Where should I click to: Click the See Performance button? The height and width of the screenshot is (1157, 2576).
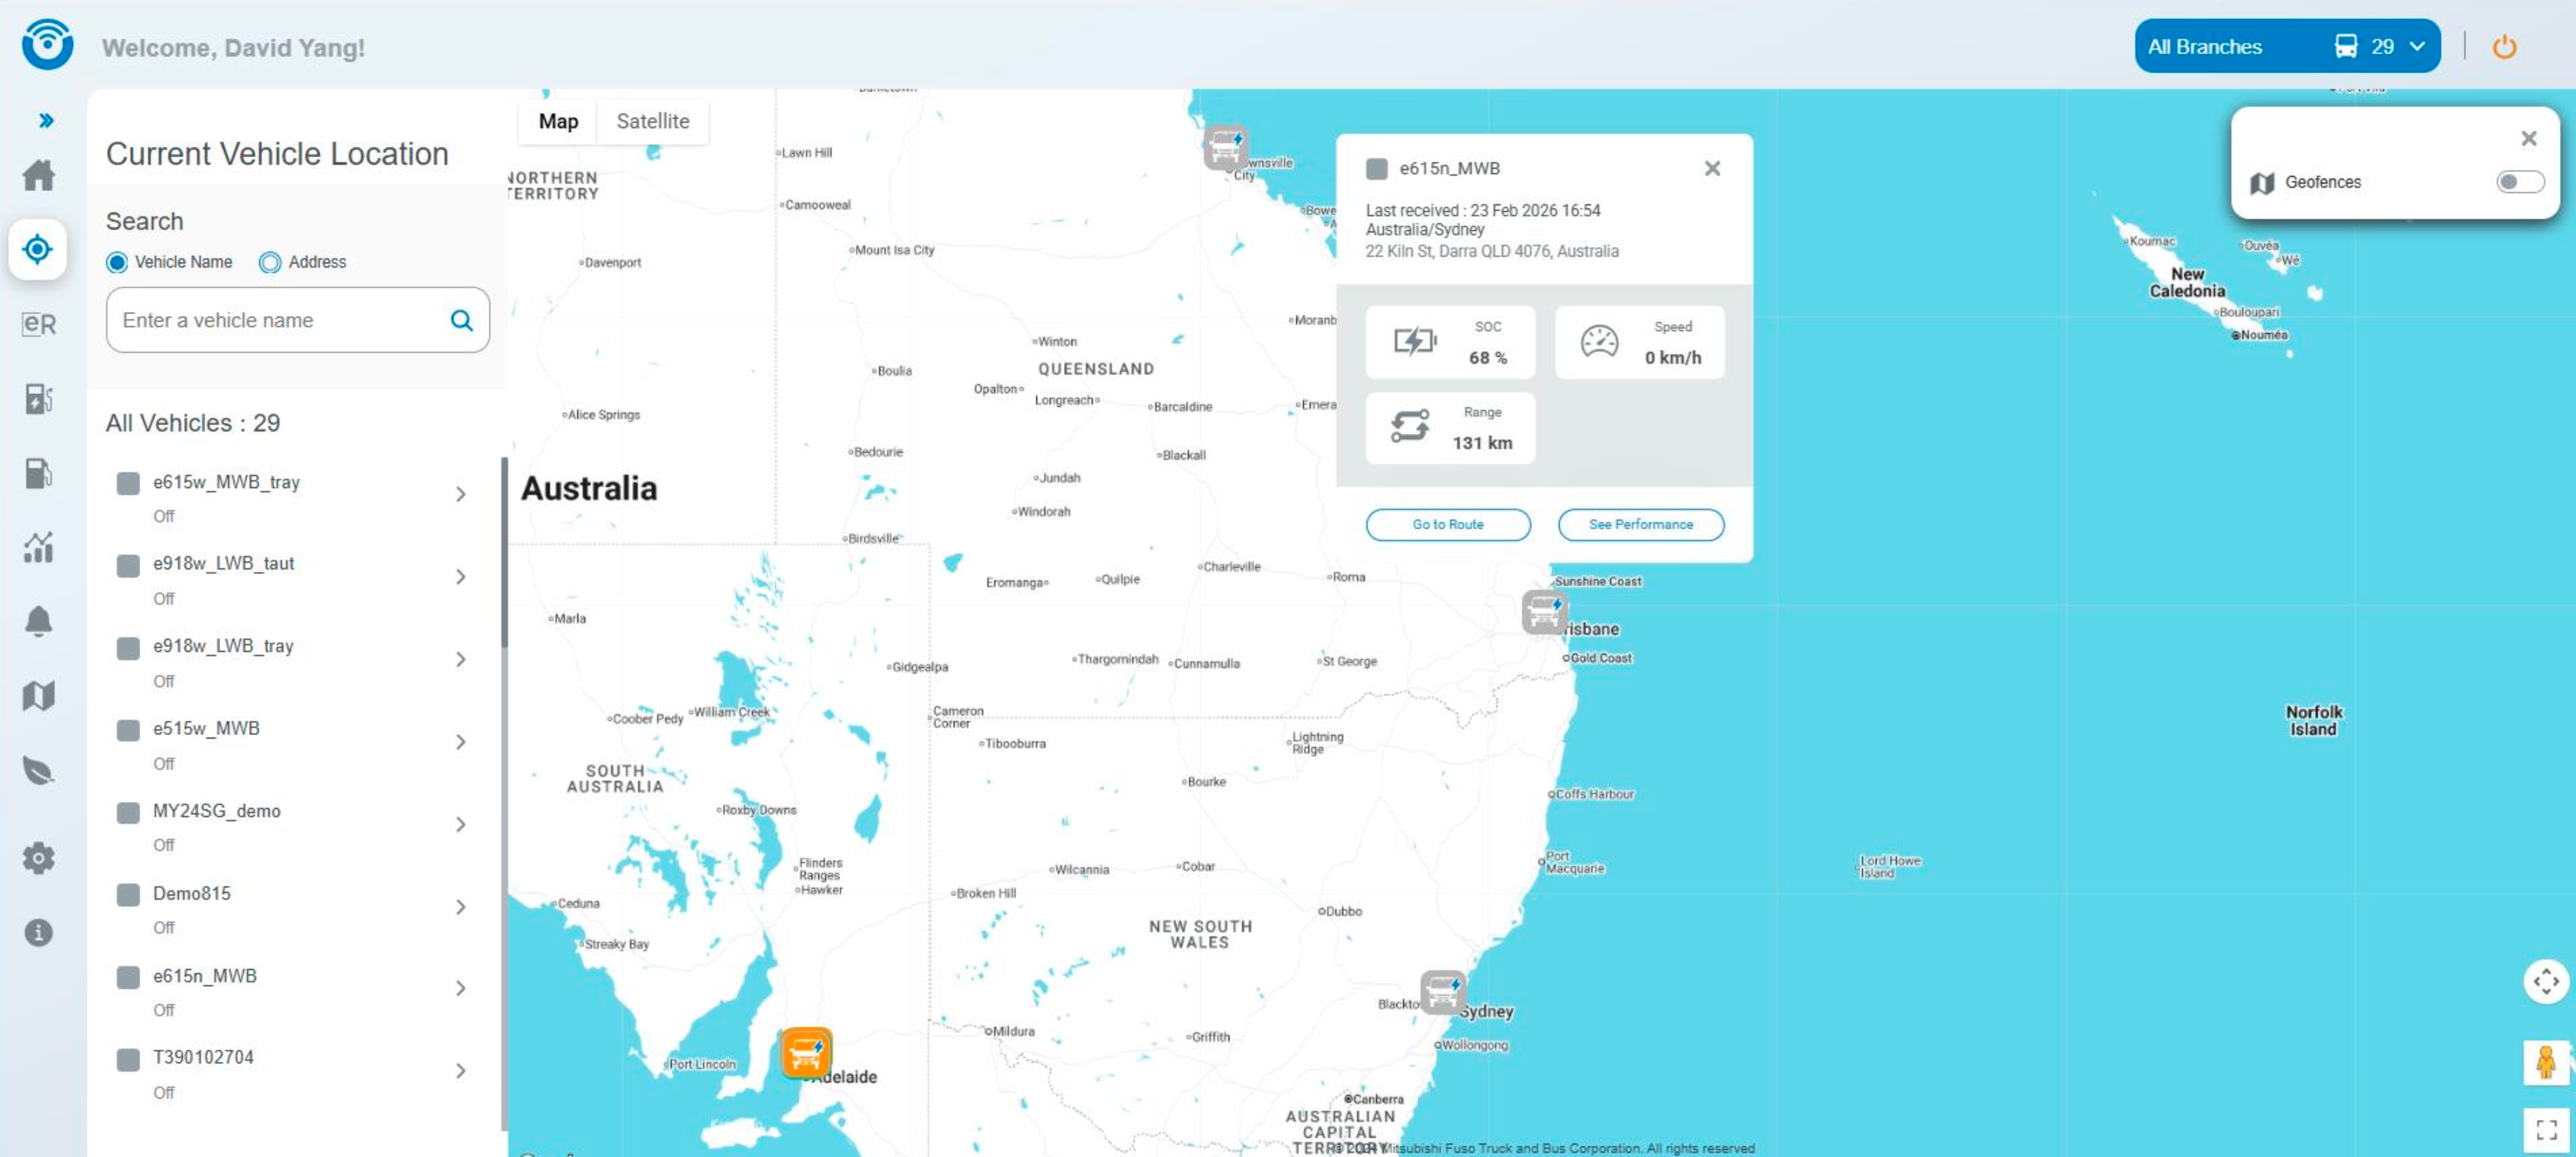click(1640, 524)
